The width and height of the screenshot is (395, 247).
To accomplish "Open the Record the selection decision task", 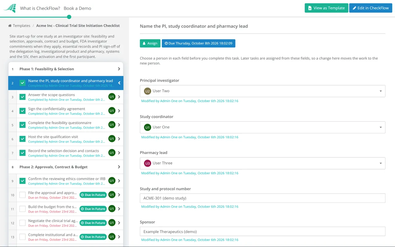I will (66, 153).
